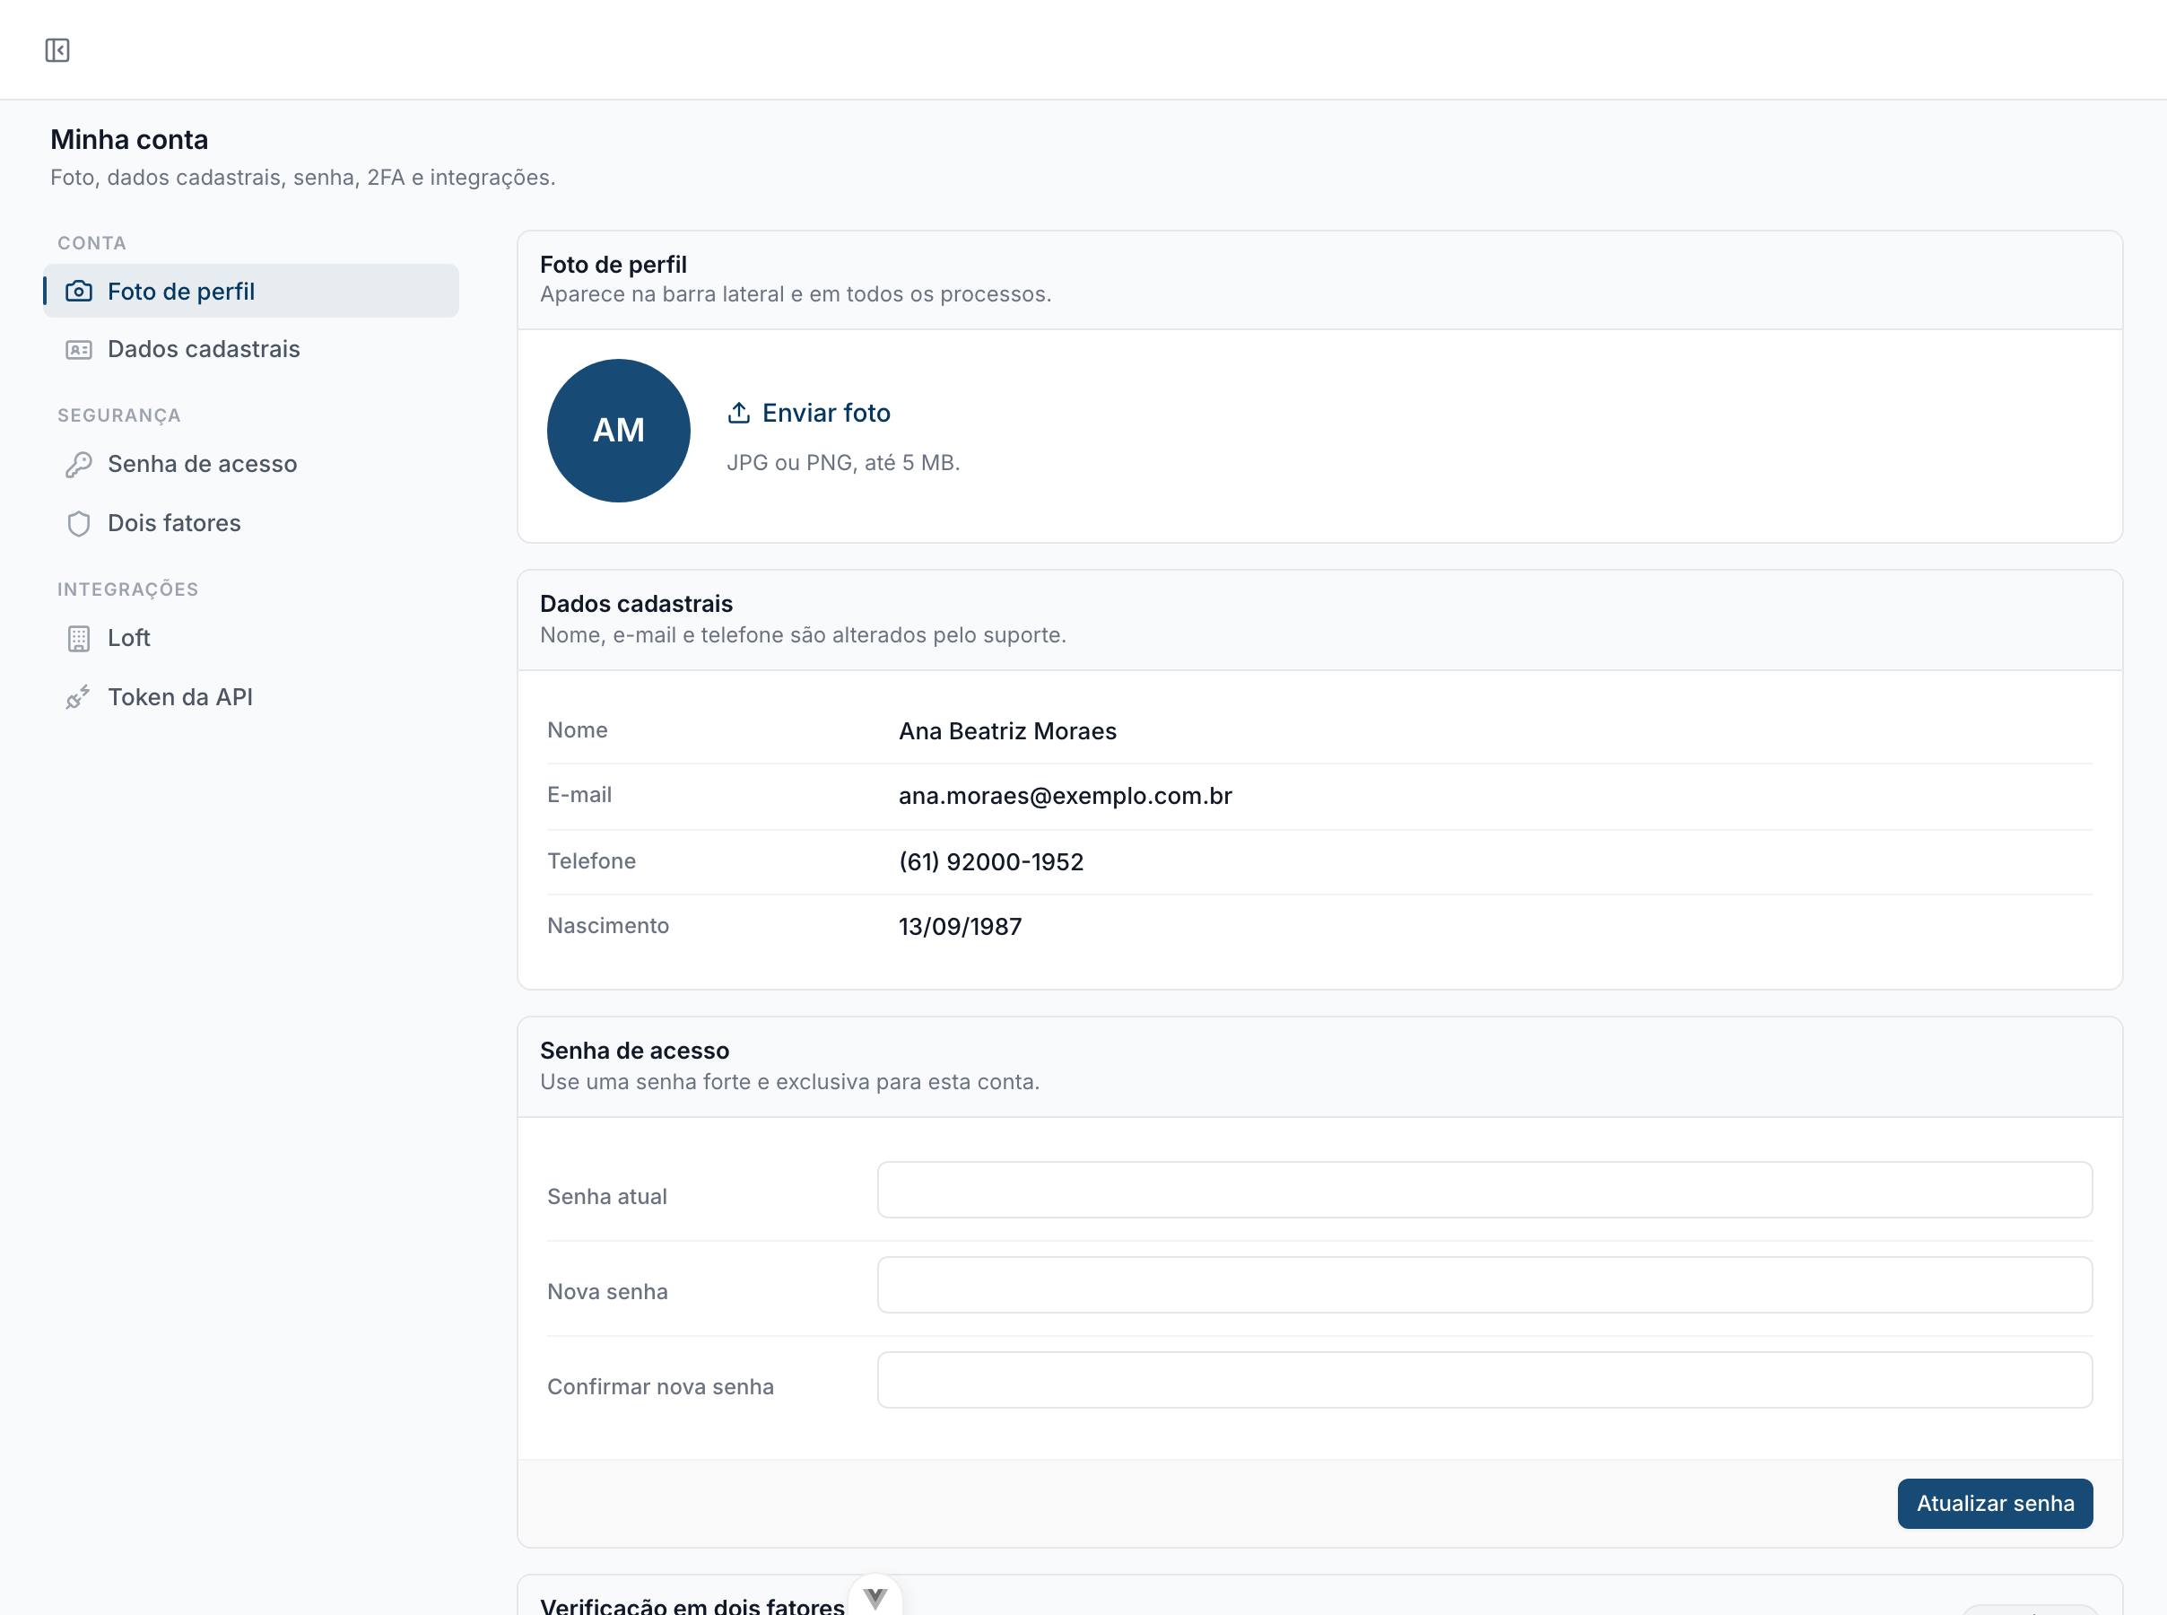Click the Atualizar senha button
This screenshot has height=1615, width=2167.
point(1995,1503)
